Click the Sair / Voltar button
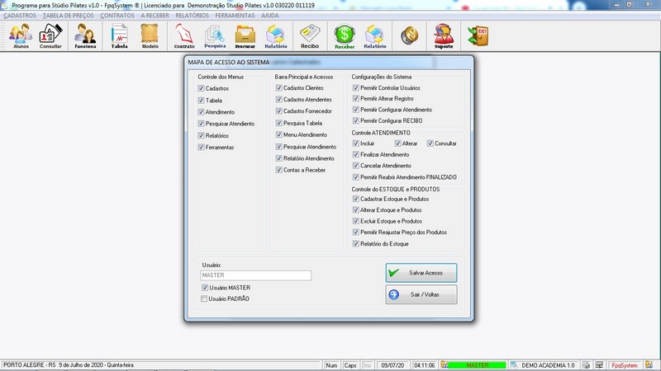The width and height of the screenshot is (661, 371). tap(421, 294)
